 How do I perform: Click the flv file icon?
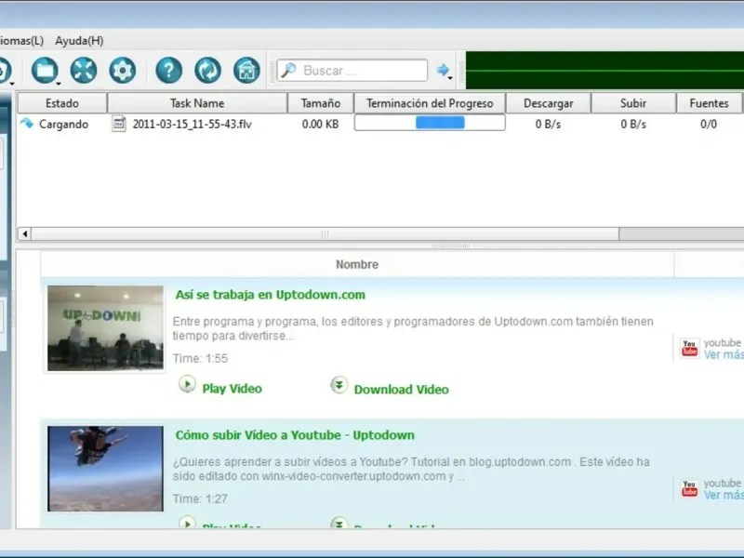tap(119, 124)
